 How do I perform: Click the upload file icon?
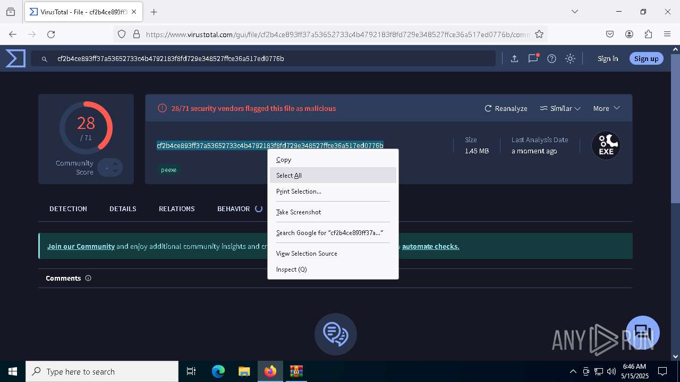tap(514, 59)
